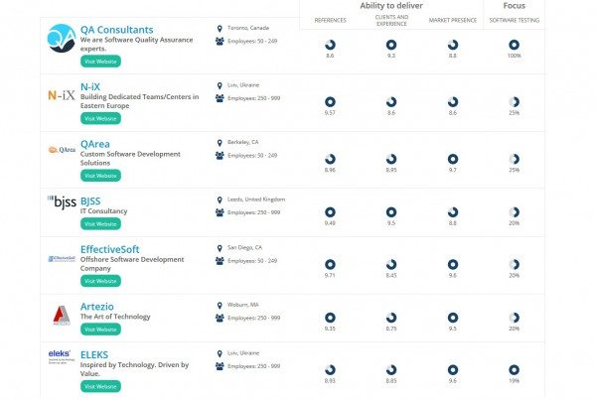Click the 100% software testing focus chart
The width and height of the screenshot is (596, 400).
pyautogui.click(x=514, y=45)
